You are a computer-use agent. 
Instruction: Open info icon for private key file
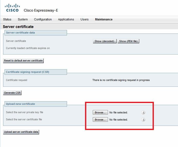(143, 113)
